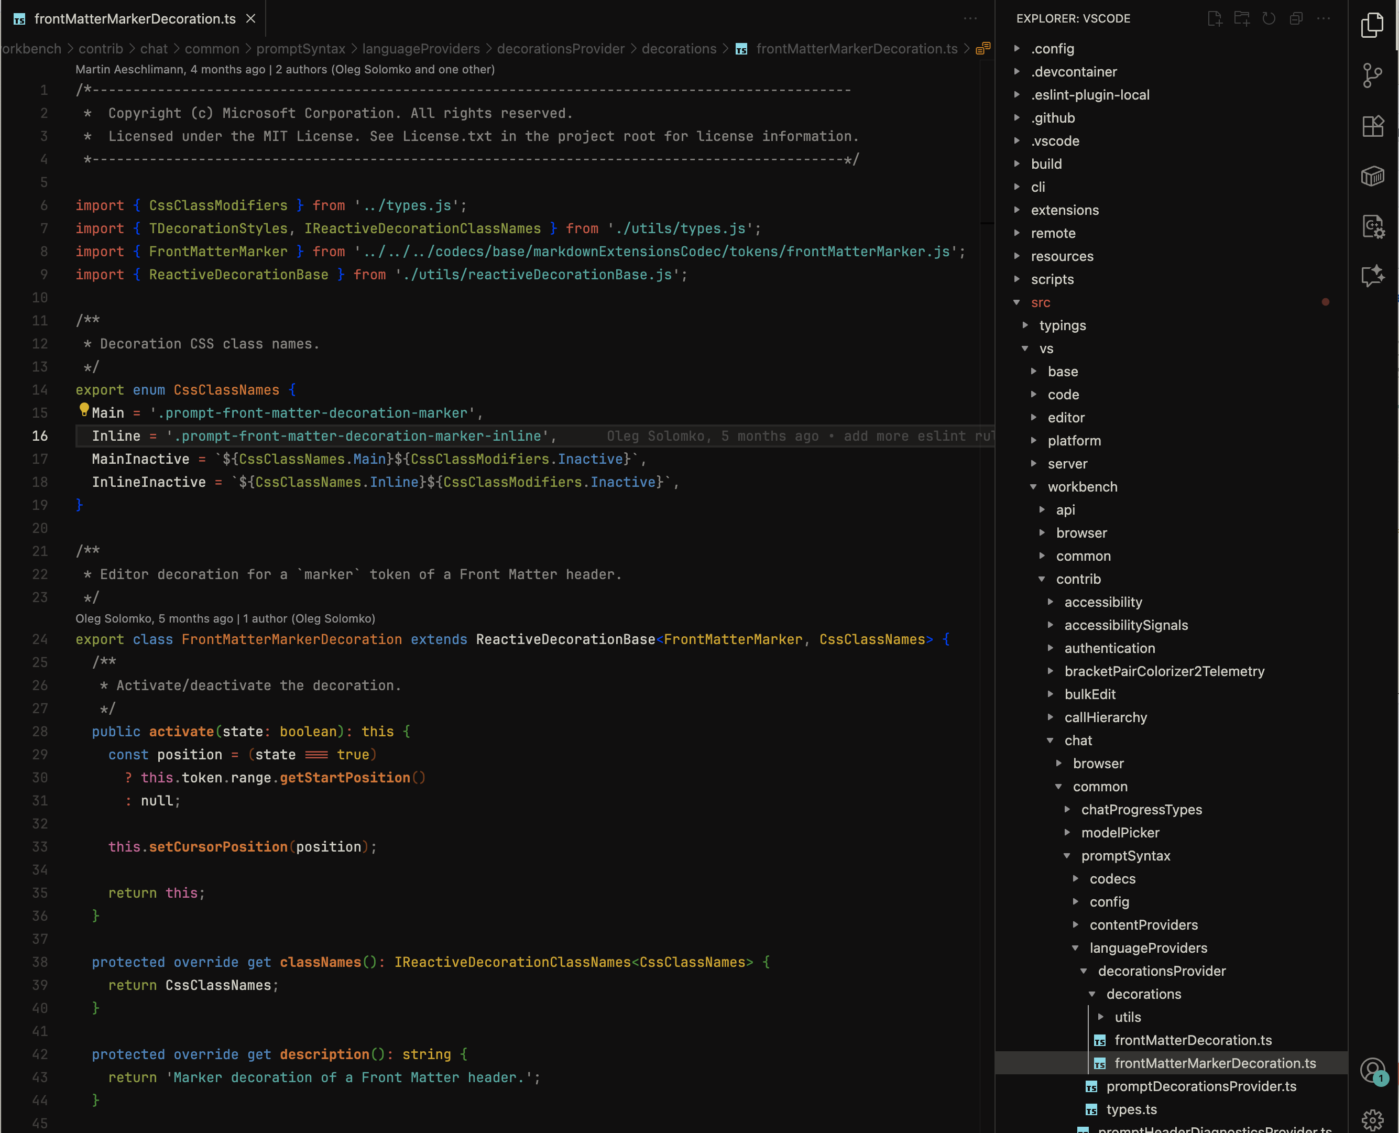The width and height of the screenshot is (1399, 1133).
Task: Open the Containers view in activity bar
Action: coord(1372,176)
